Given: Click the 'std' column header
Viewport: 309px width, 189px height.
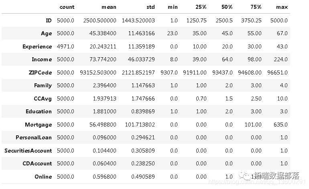Looking at the screenshot, I should pos(150,7).
